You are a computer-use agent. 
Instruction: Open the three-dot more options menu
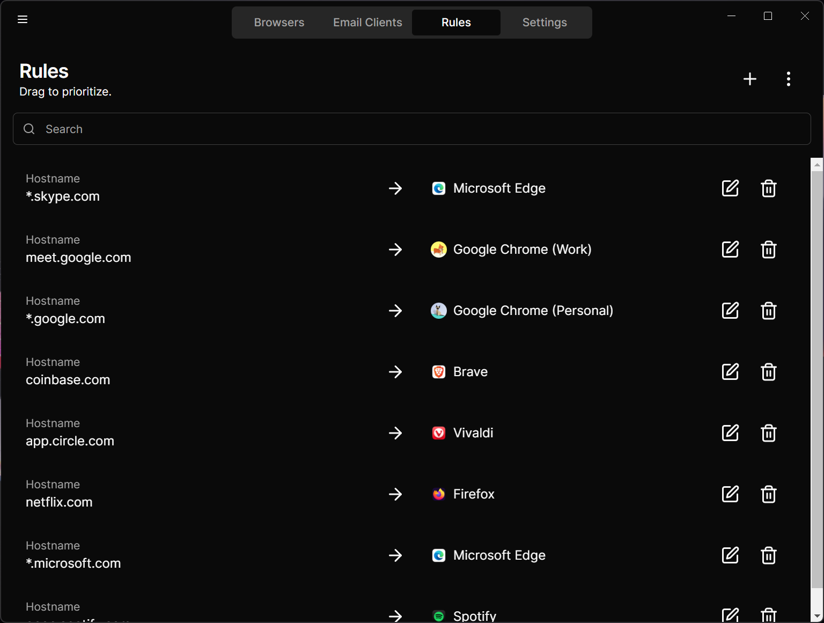click(788, 79)
